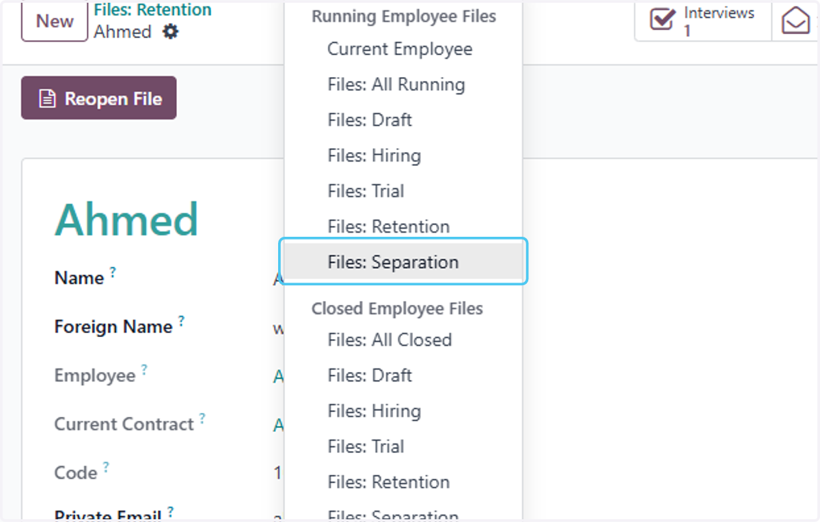Click the Name field label
820x522 pixels.
[x=79, y=278]
